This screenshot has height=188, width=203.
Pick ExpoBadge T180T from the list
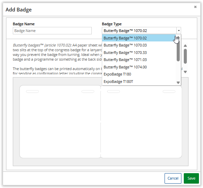click(138, 82)
